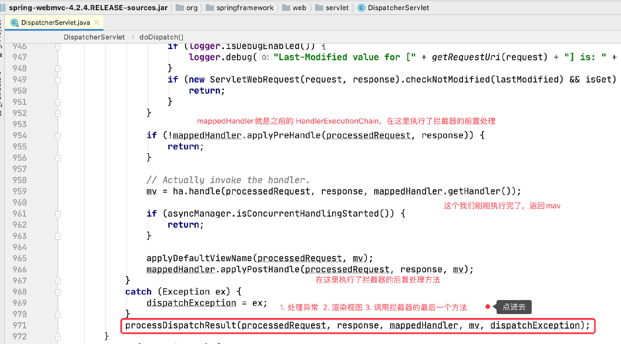Click the ha.handle method call
This screenshot has width=621, height=344.
(197, 191)
